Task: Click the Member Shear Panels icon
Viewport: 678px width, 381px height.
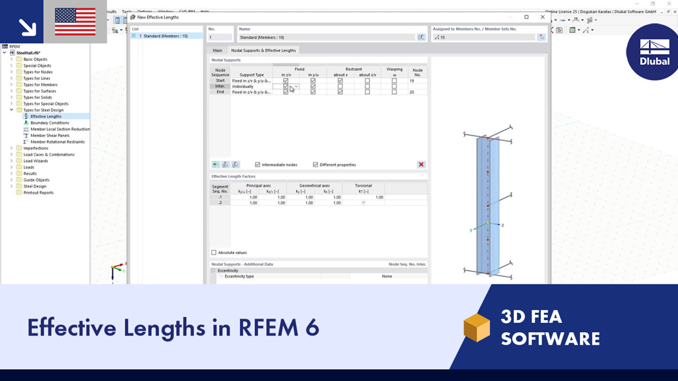Action: (x=26, y=135)
